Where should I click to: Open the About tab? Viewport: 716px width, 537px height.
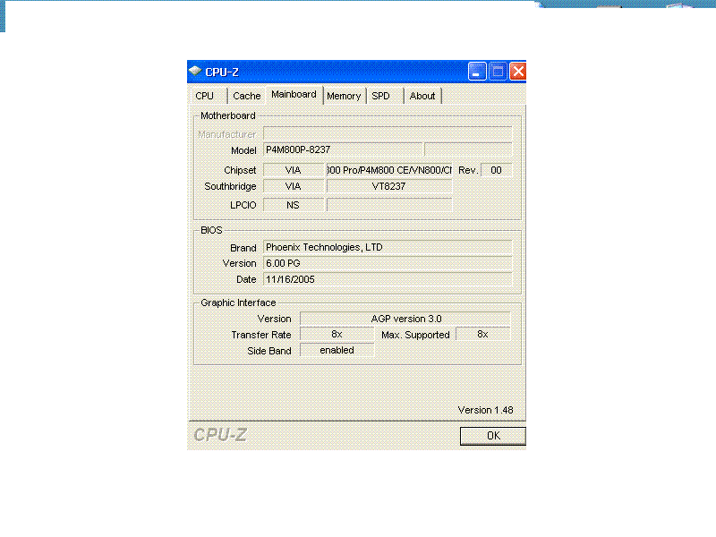pos(422,96)
